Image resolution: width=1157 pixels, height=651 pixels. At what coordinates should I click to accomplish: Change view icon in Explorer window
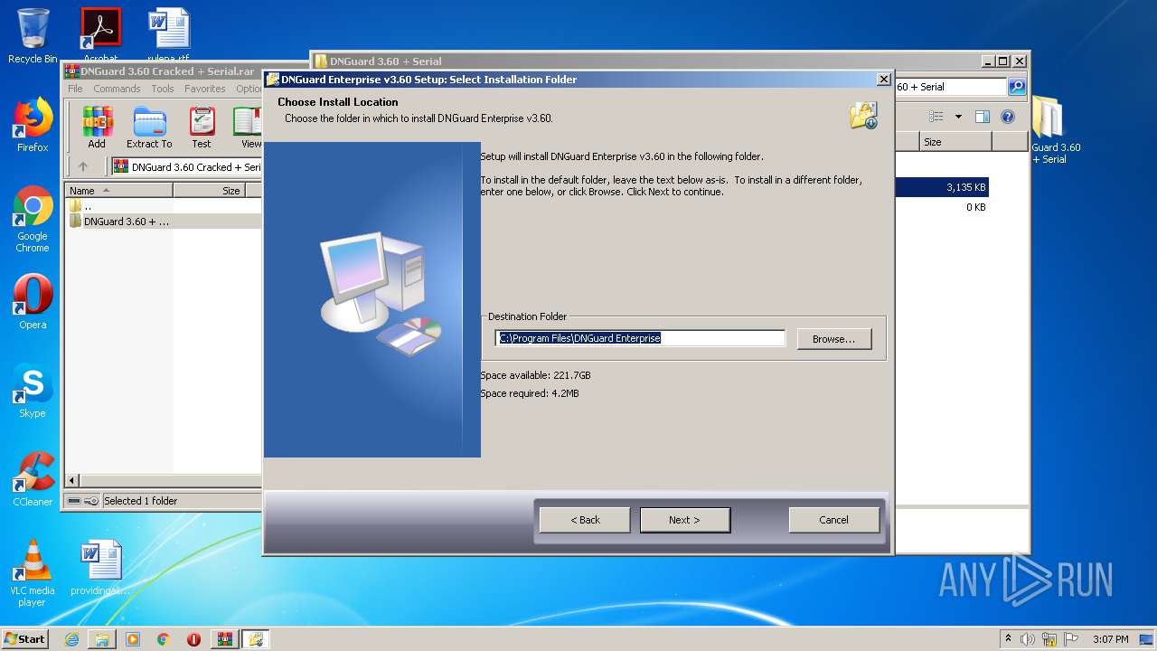coord(936,117)
